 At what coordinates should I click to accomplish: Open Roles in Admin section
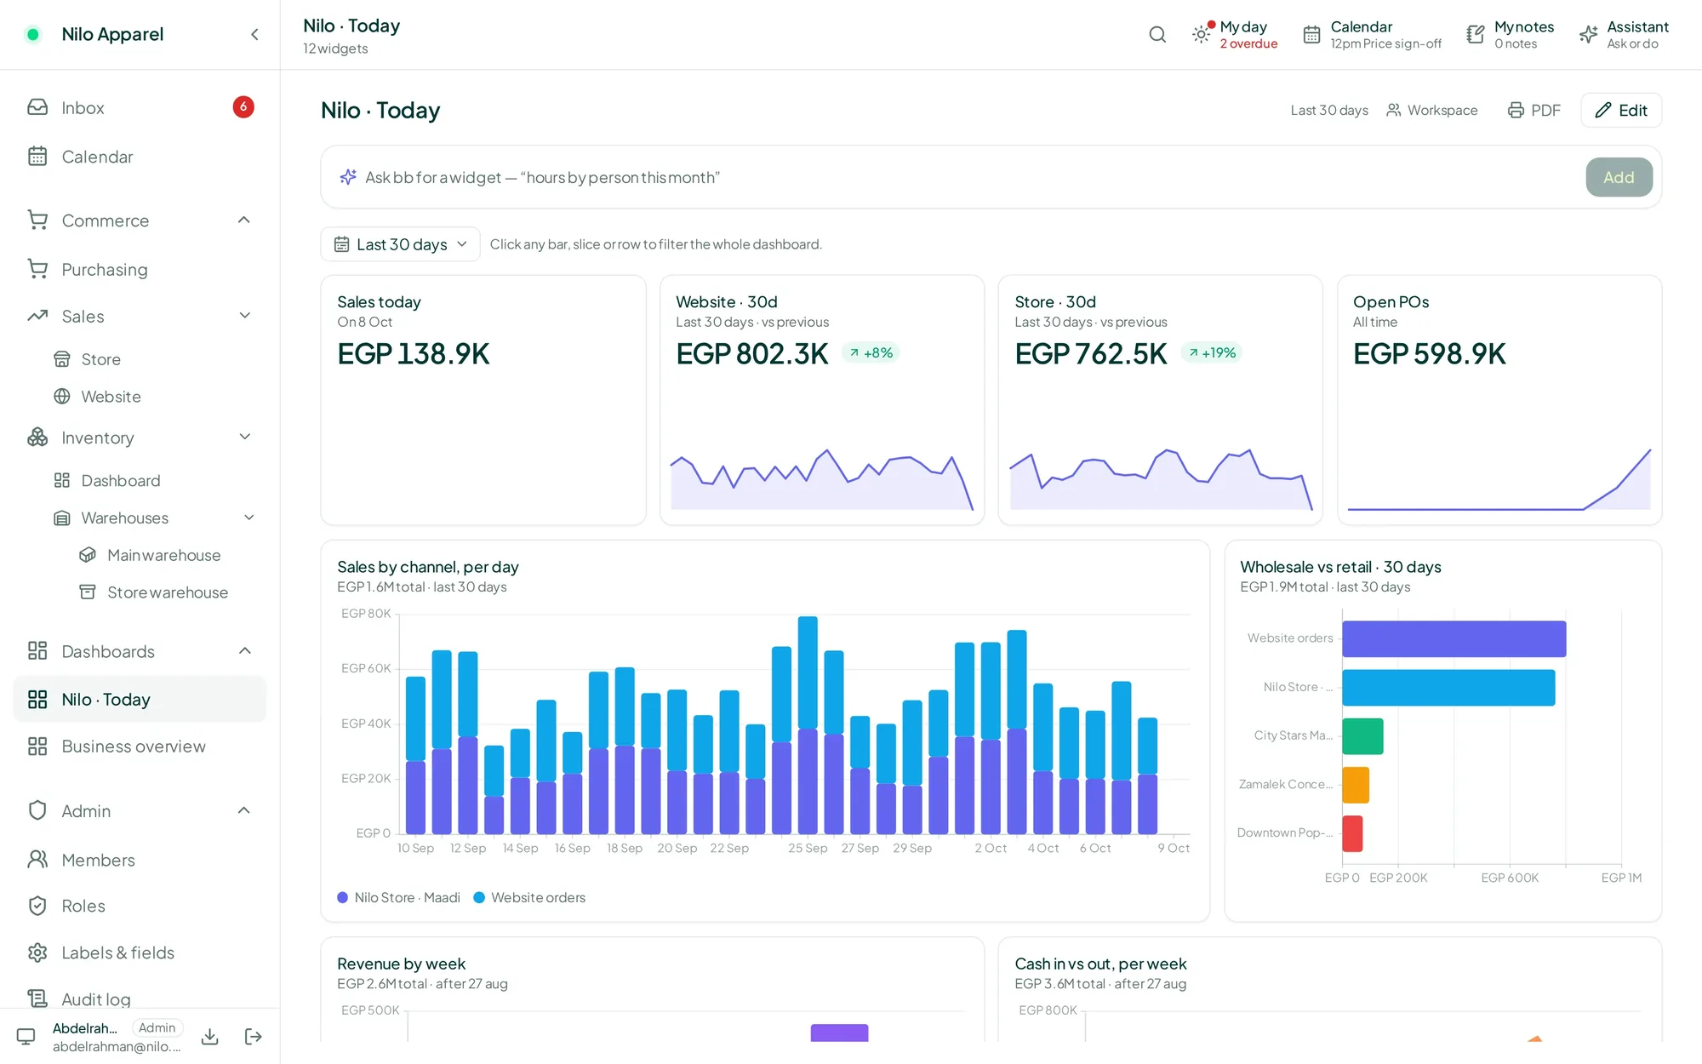(140, 906)
